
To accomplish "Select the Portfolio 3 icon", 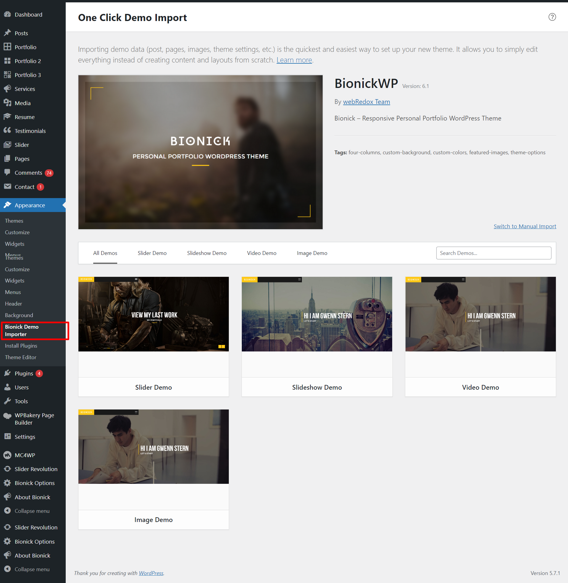I will pyautogui.click(x=7, y=75).
